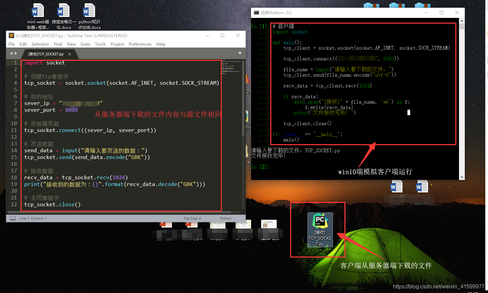Select the [接收]TCP_SOCKET.py PyCharm desktop icon
The image size is (488, 293).
pos(320,230)
